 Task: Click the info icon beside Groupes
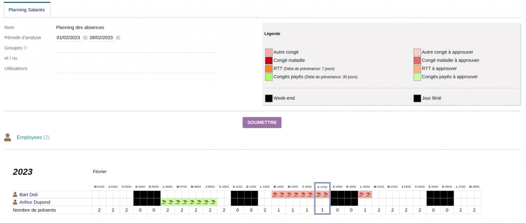coord(25,48)
